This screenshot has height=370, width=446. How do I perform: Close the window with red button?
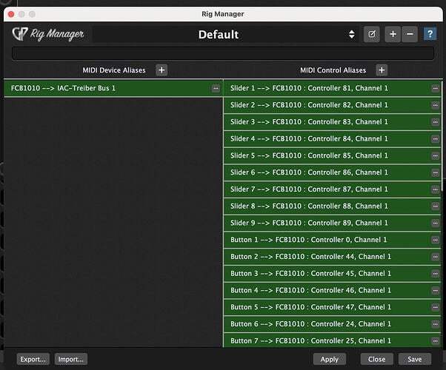point(11,14)
